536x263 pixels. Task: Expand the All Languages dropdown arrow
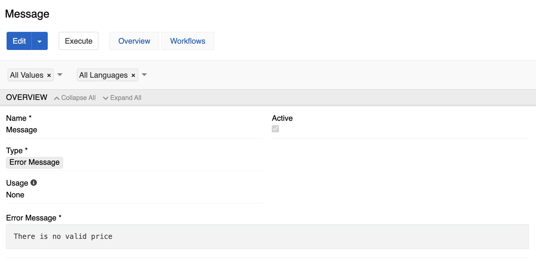(x=144, y=75)
